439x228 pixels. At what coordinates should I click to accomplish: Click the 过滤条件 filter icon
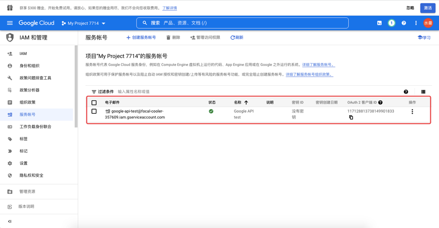pos(94,91)
